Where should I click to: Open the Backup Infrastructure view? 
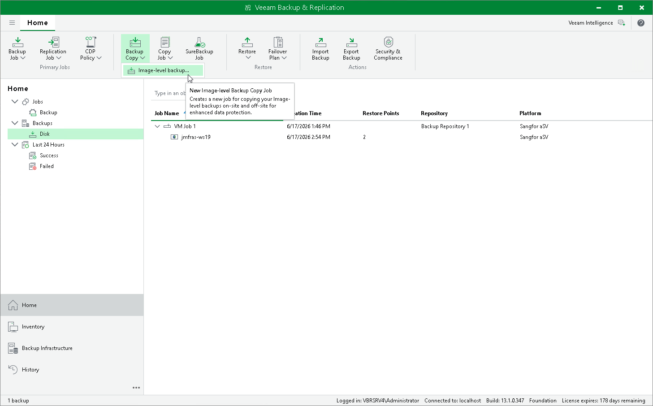(72, 348)
